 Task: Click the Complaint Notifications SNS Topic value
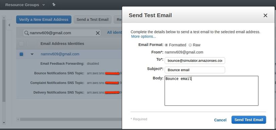pos(104,83)
